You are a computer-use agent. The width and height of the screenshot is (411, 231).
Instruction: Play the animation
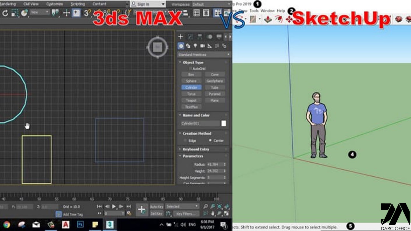[x=114, y=207]
